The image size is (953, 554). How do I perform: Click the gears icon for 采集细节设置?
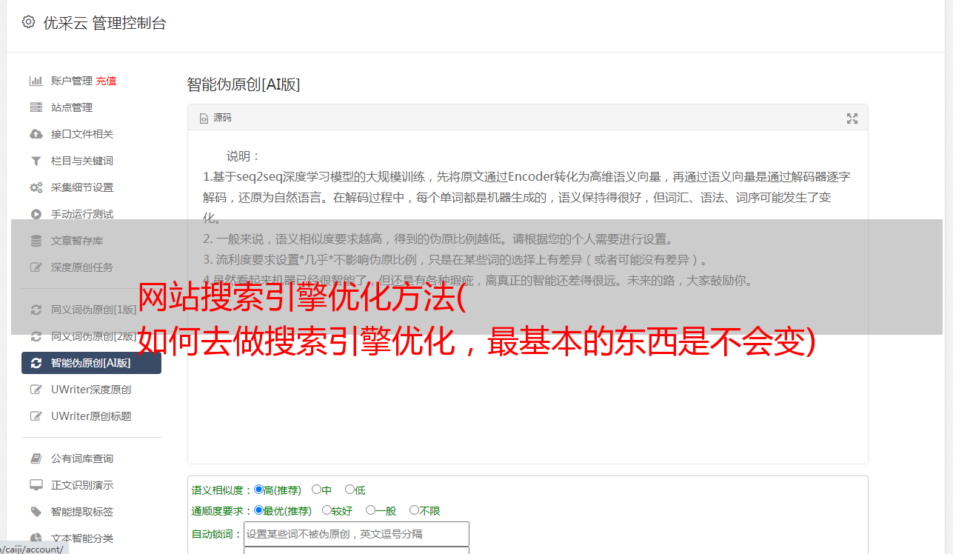(36, 187)
